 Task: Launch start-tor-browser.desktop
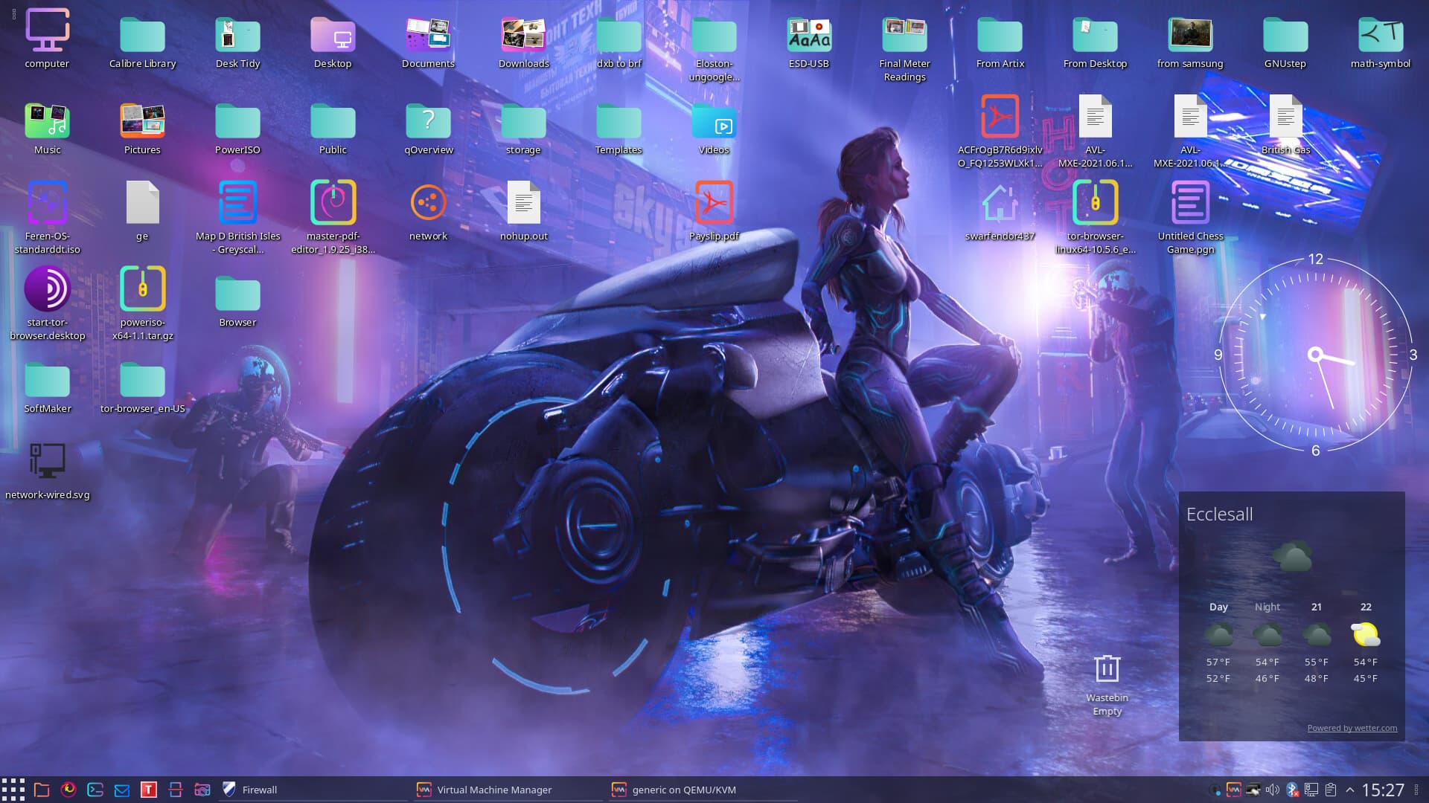coord(48,303)
